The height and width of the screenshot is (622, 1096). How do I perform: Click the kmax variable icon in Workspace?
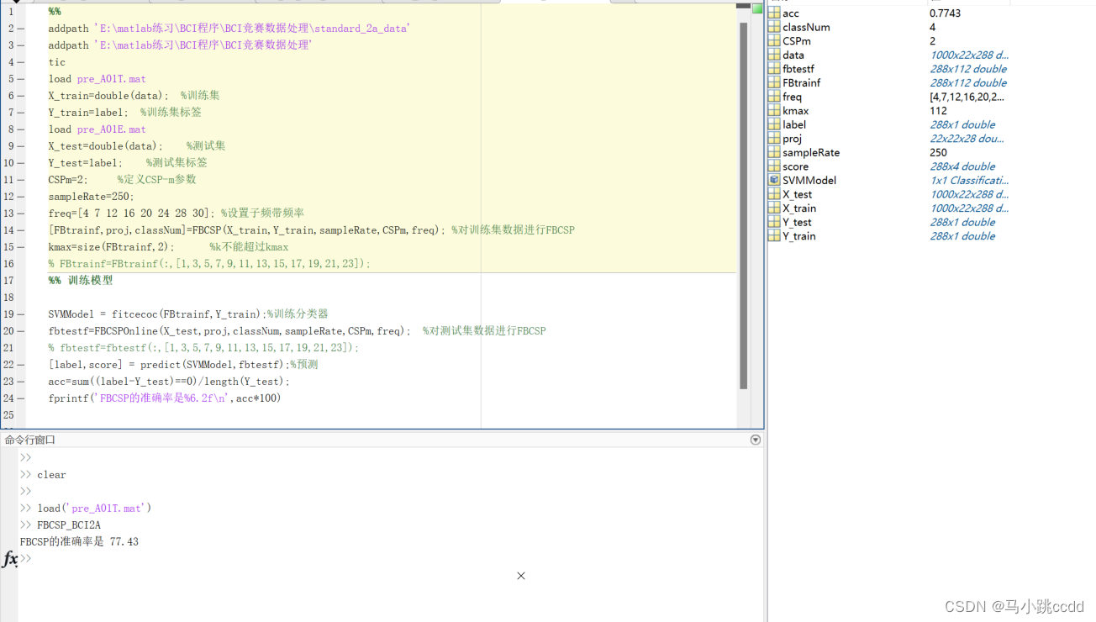[x=774, y=110]
